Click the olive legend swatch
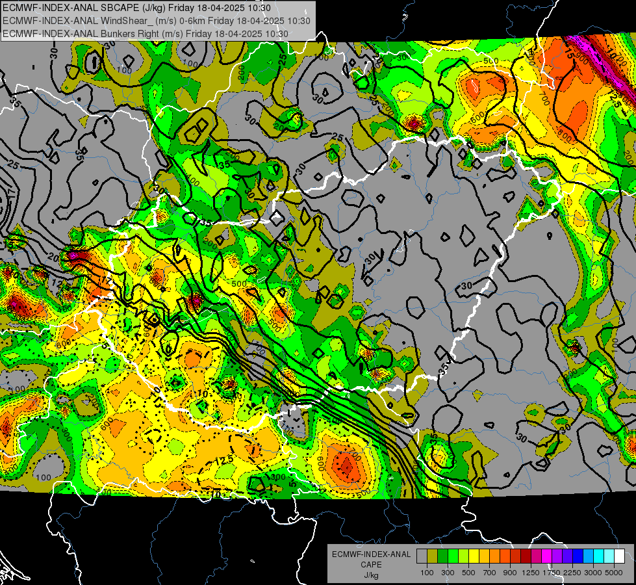The height and width of the screenshot is (585, 636). pos(432,556)
